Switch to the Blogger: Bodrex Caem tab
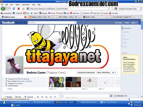This screenshot has width=143, height=107. [x=41, y=17]
